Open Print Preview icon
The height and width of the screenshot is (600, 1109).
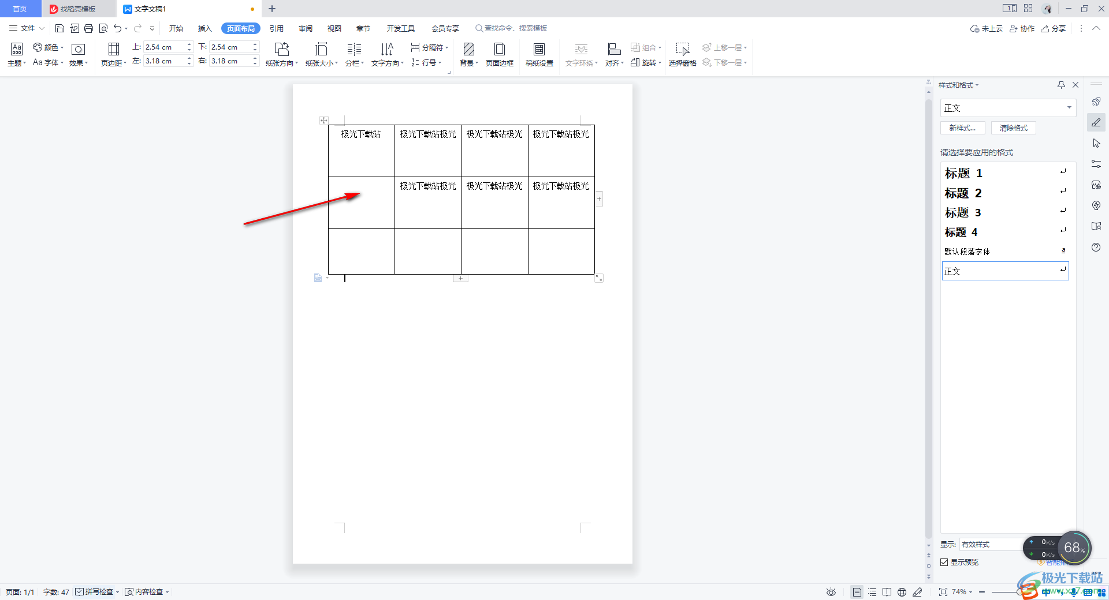point(103,28)
